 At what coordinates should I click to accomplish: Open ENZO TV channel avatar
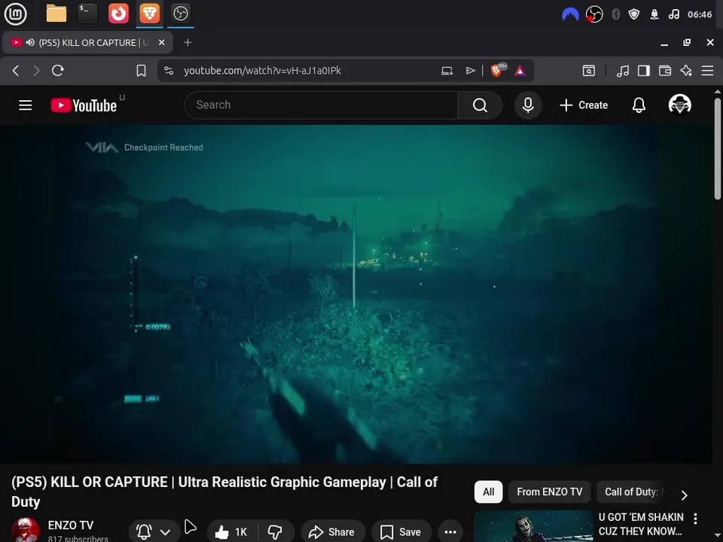(26, 530)
